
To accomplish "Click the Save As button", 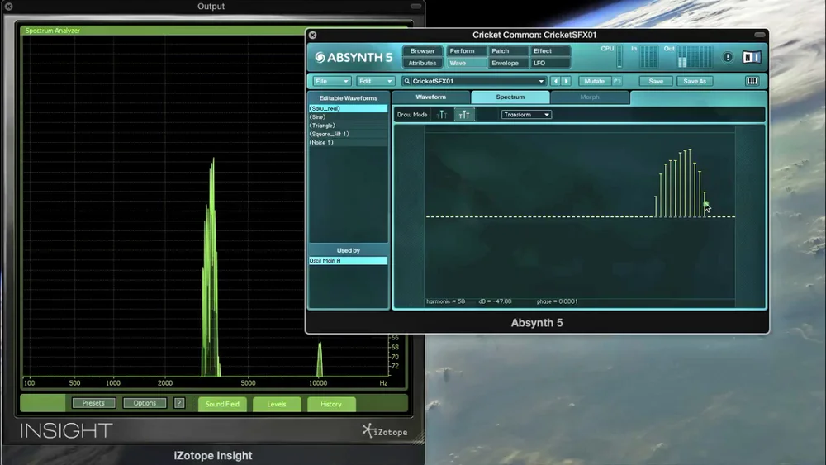I will tap(695, 81).
